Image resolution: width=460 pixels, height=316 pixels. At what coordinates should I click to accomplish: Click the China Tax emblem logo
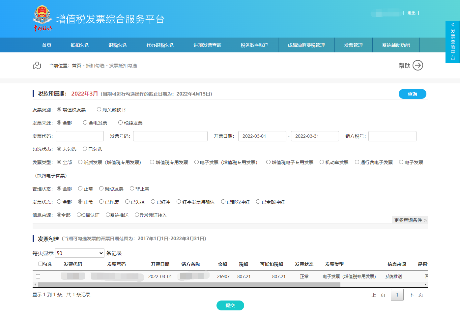[42, 18]
